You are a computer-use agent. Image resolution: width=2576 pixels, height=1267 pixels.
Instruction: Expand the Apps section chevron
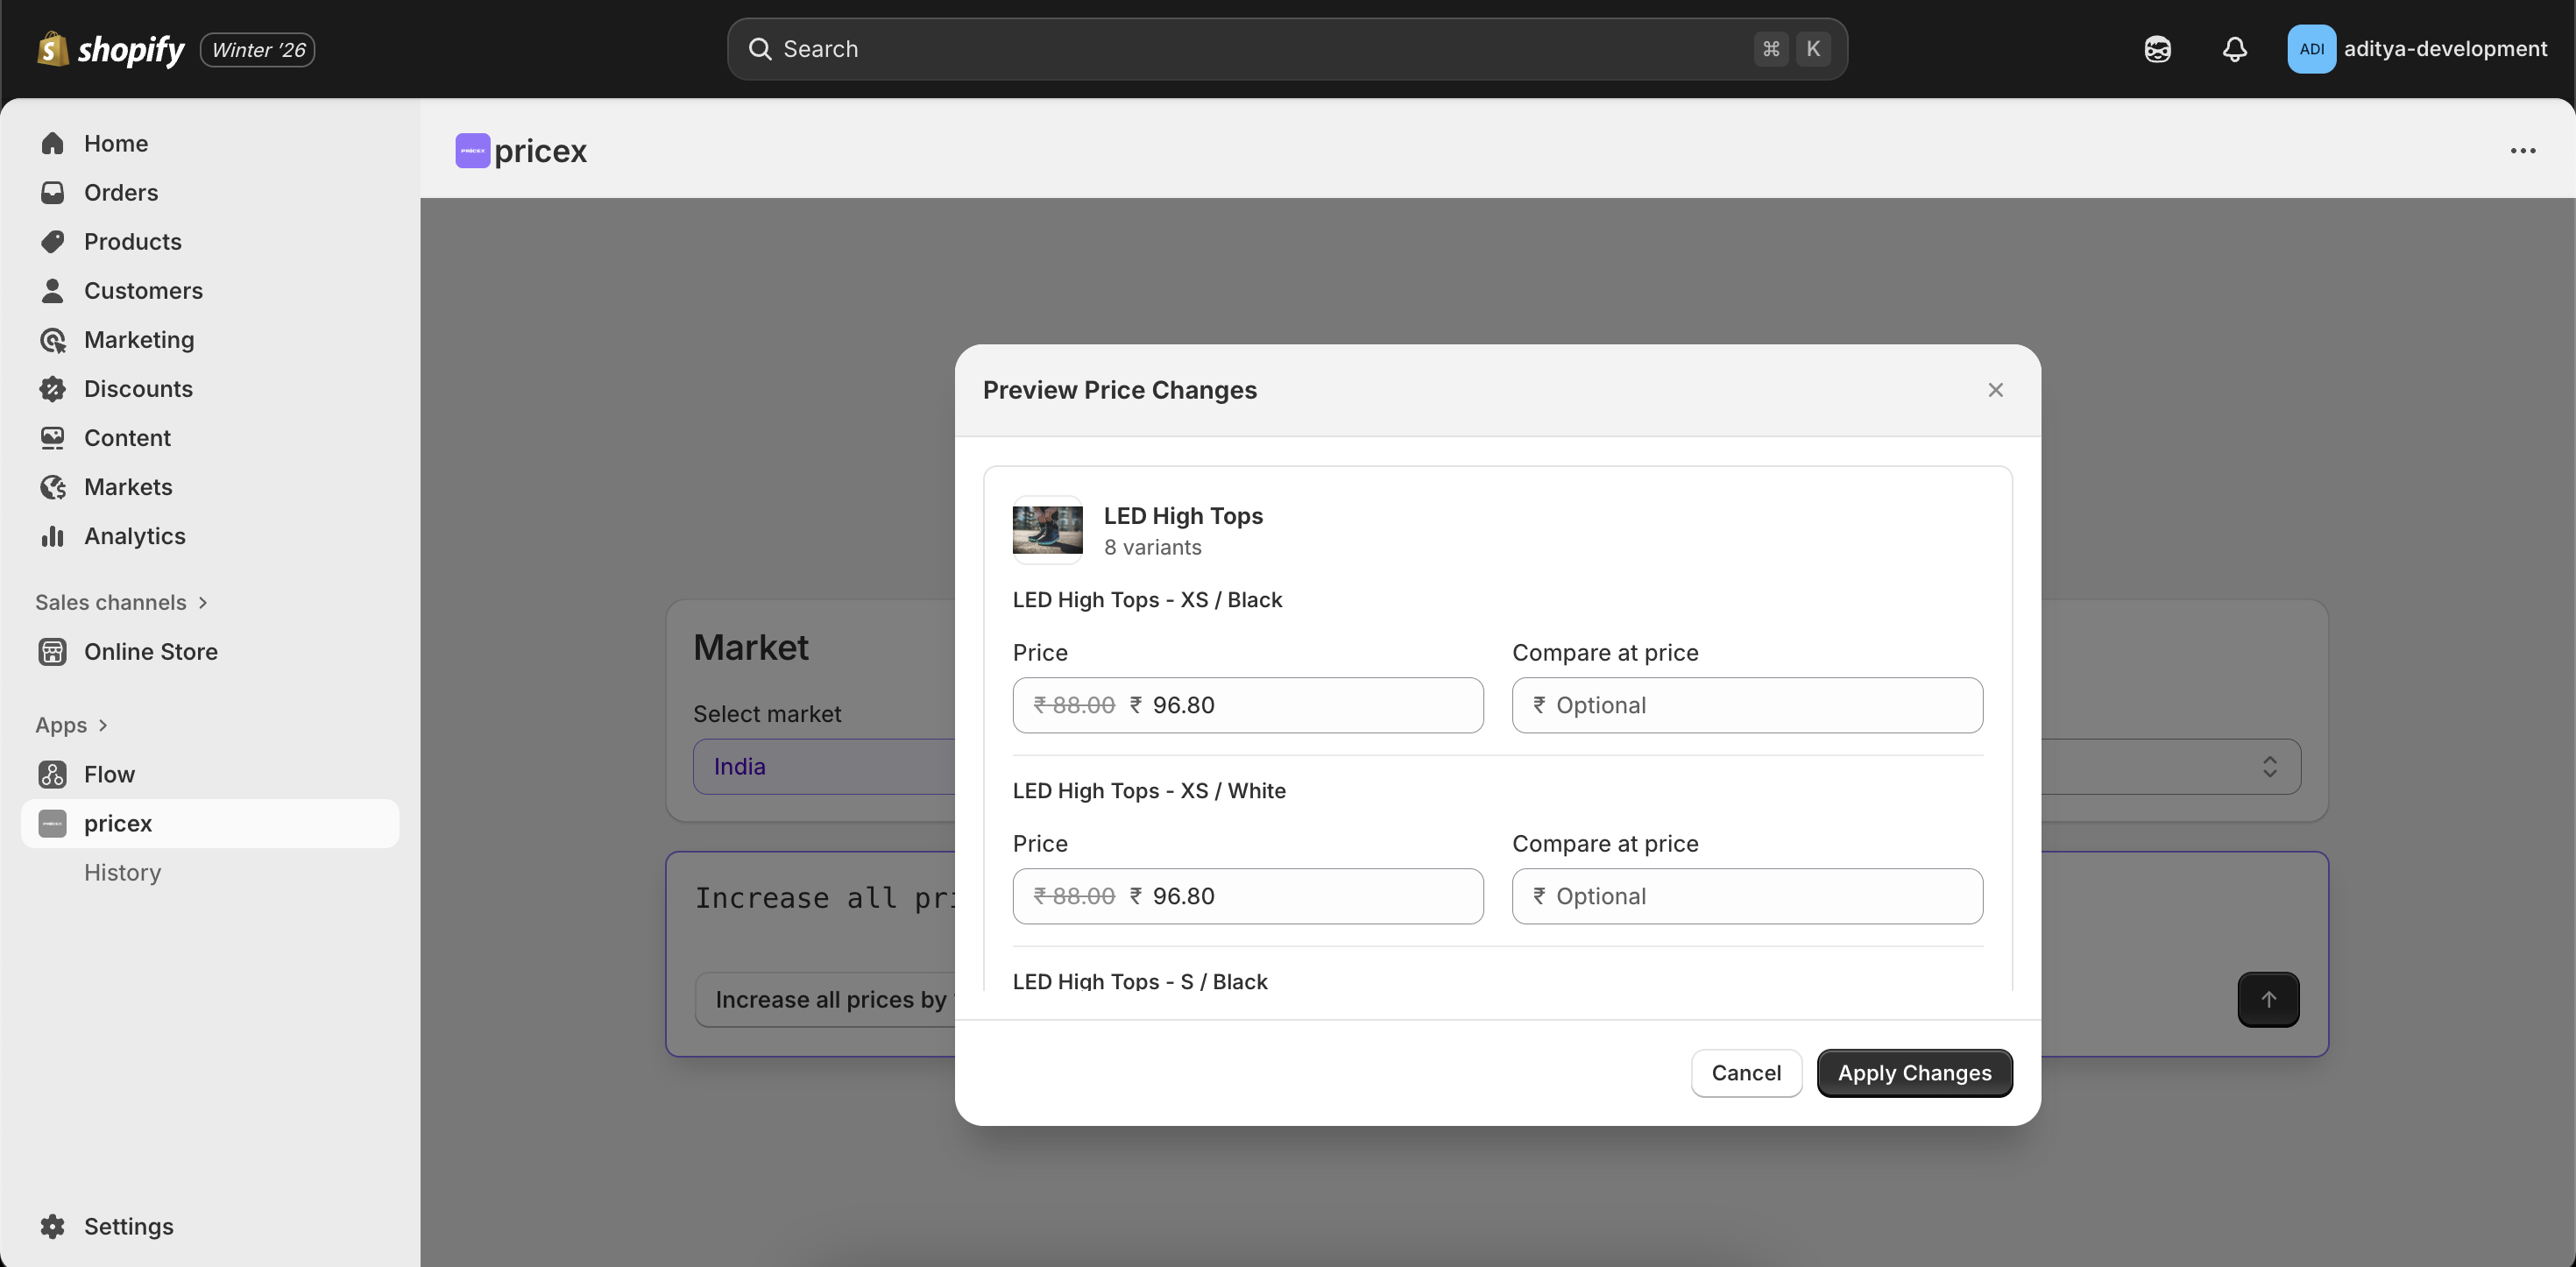tap(103, 725)
